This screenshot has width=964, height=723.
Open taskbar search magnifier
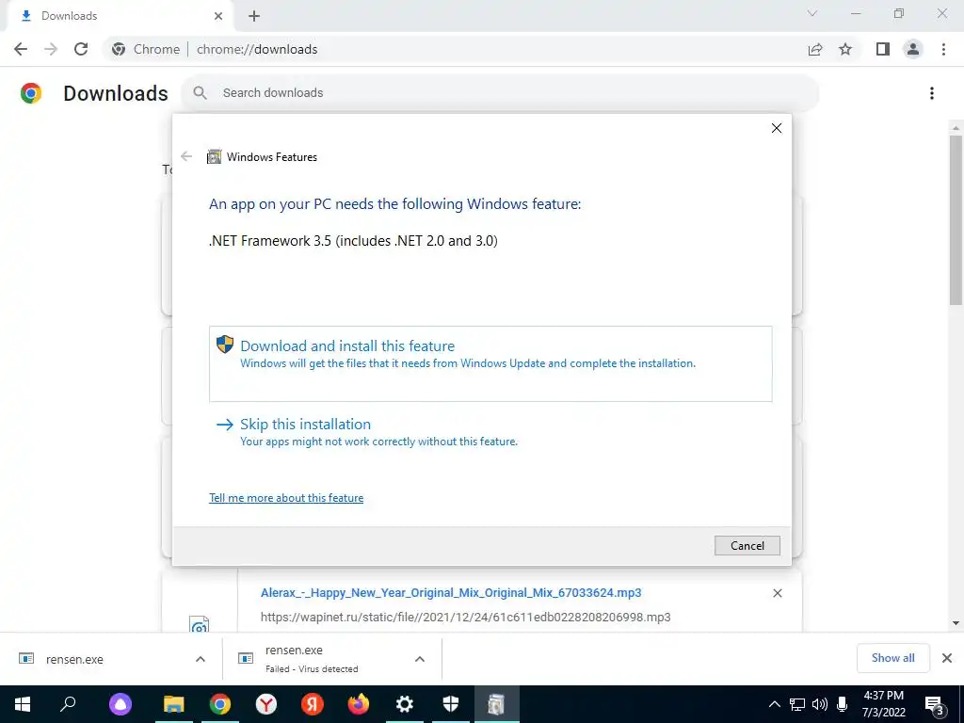click(x=68, y=704)
